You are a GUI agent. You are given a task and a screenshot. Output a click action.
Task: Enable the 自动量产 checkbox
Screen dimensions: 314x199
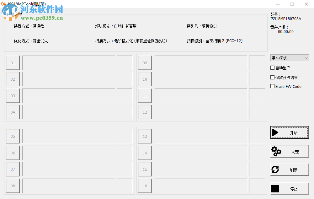(x=272, y=67)
